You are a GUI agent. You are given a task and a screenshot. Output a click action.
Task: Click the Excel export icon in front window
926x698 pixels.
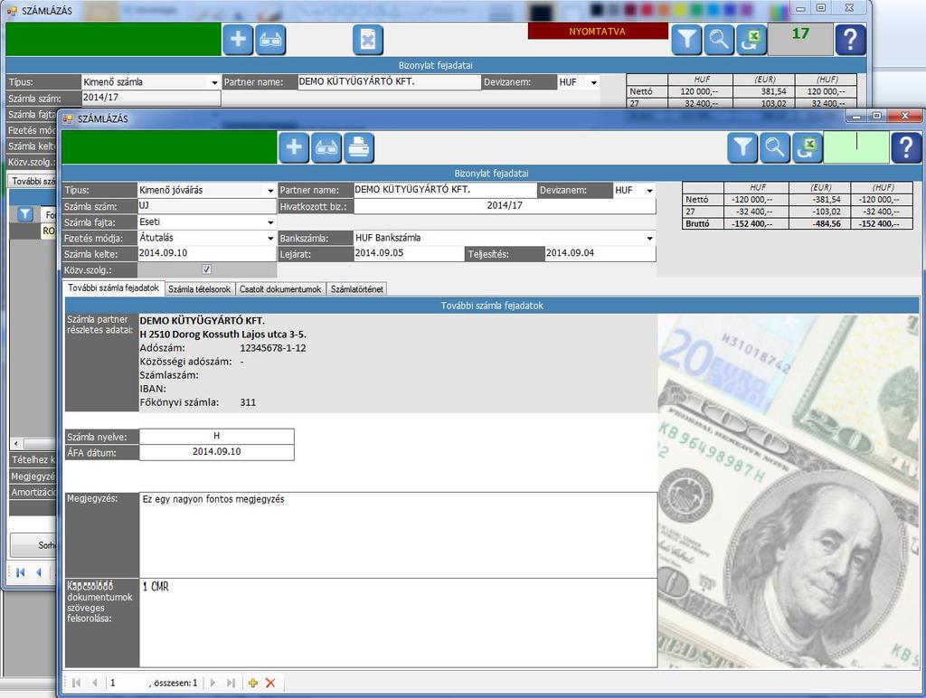pyautogui.click(x=808, y=147)
